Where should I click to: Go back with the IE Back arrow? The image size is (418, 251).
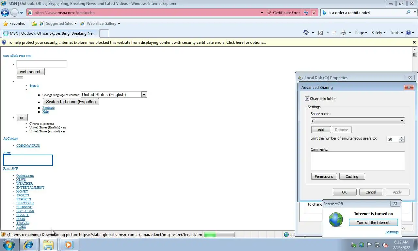pyautogui.click(x=5, y=13)
